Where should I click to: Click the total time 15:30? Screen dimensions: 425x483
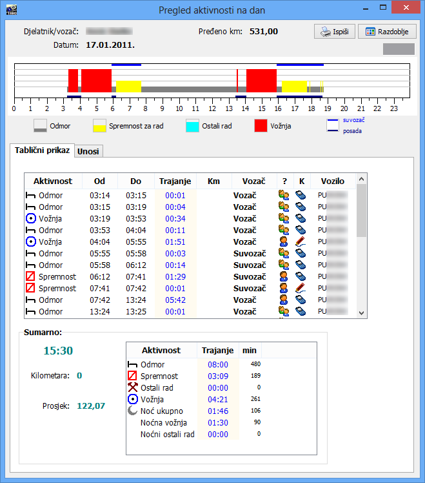pyautogui.click(x=58, y=351)
